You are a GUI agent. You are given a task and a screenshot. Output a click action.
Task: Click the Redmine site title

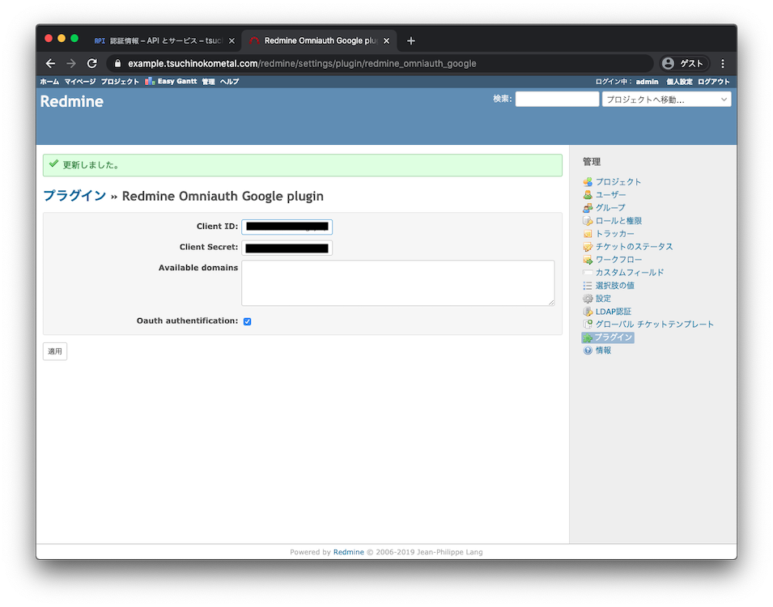pos(72,102)
